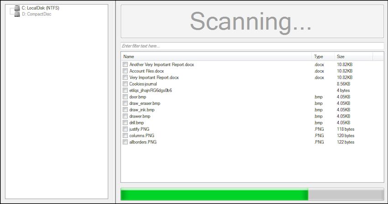Check the etilqs_jihajnRG6dgs0b6 checkbox
Viewport: 388px width, 204px height.
click(125, 90)
